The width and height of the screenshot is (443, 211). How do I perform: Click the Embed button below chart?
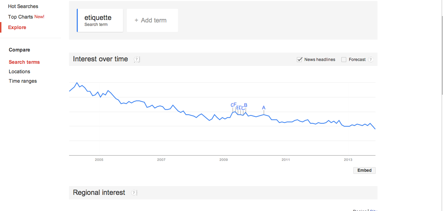click(x=364, y=170)
